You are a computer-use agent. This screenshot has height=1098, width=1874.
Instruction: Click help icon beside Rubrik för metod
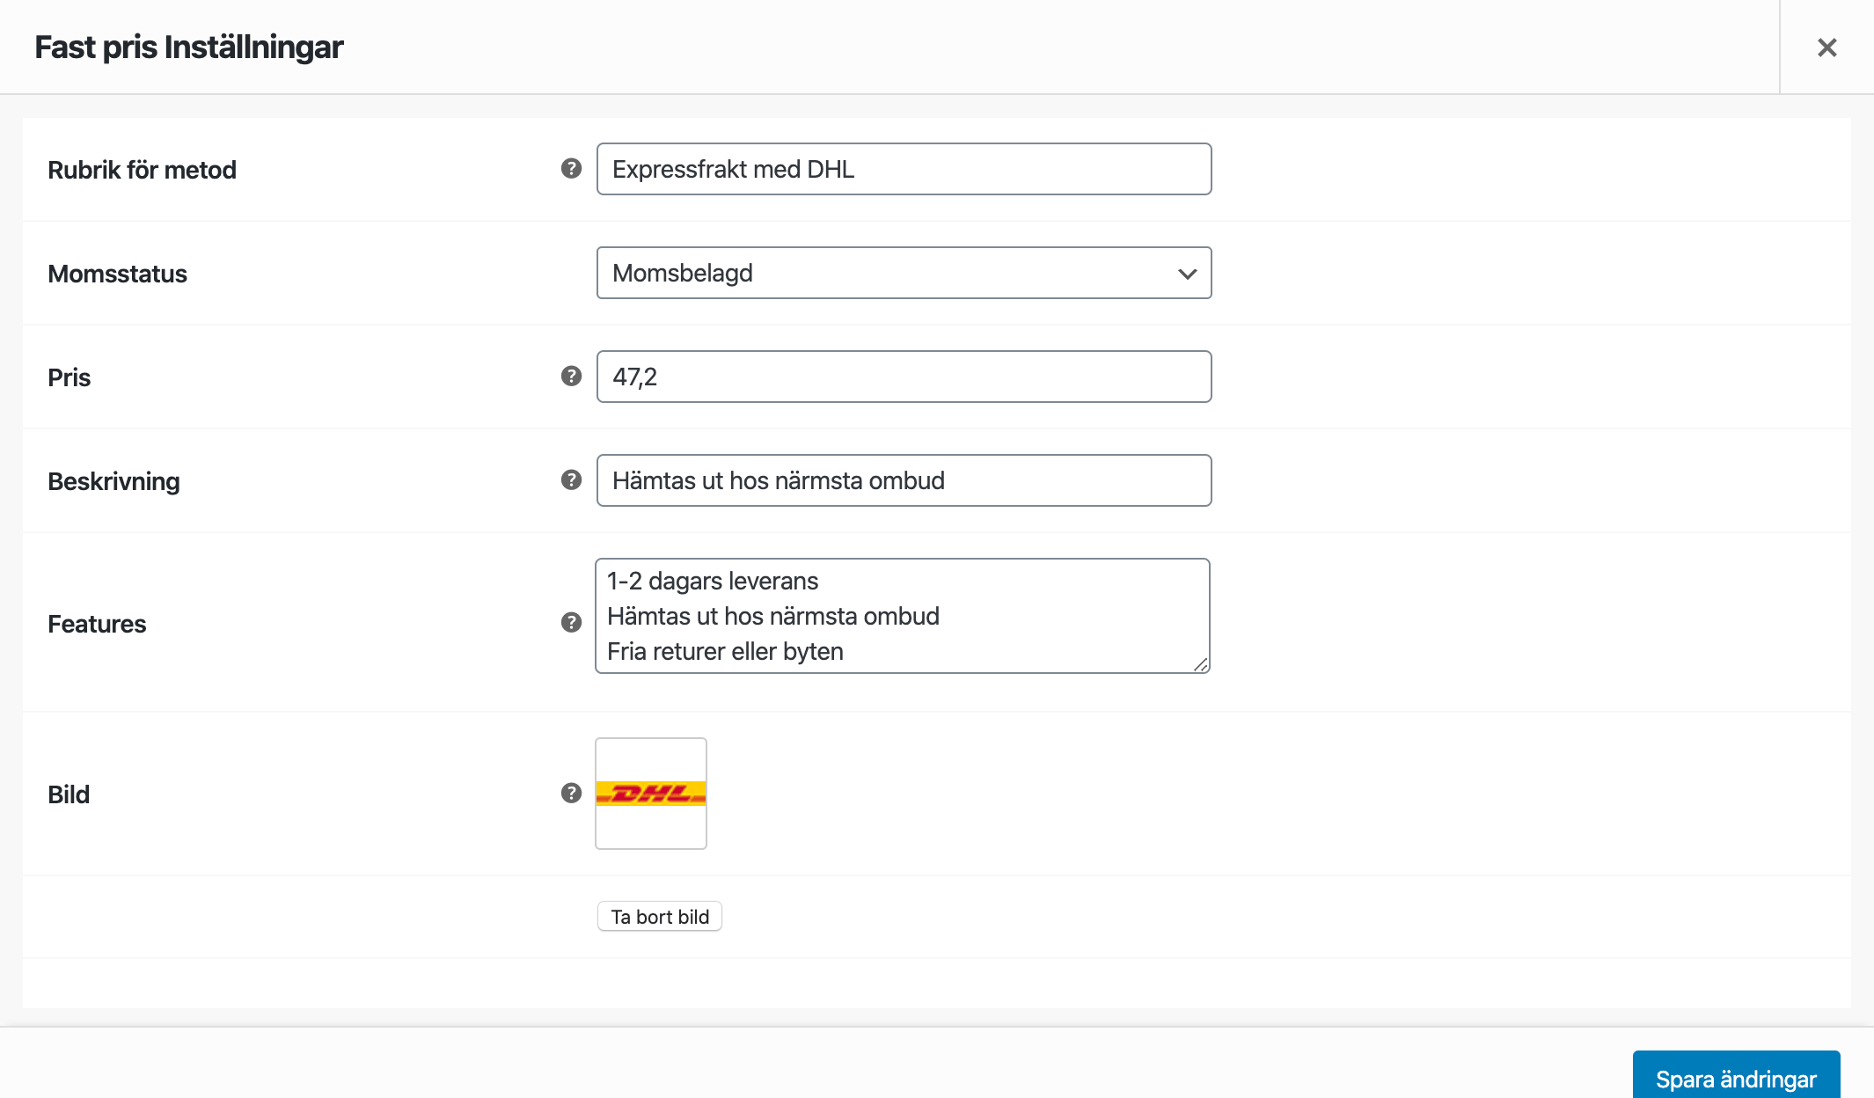(571, 169)
